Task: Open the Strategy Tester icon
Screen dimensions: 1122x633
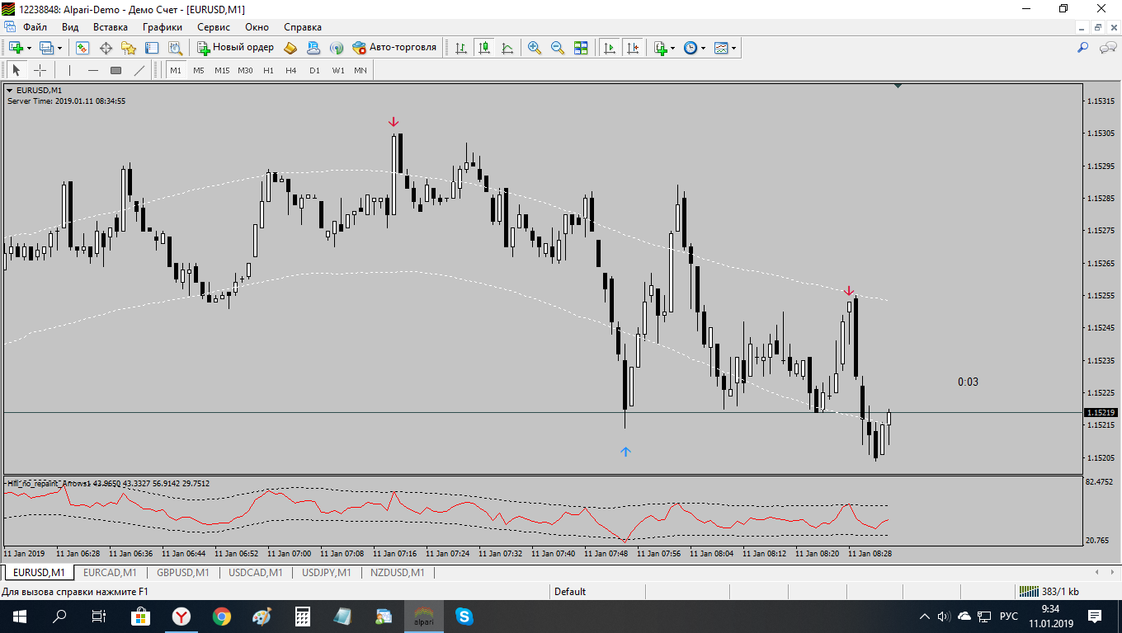Action: point(175,48)
